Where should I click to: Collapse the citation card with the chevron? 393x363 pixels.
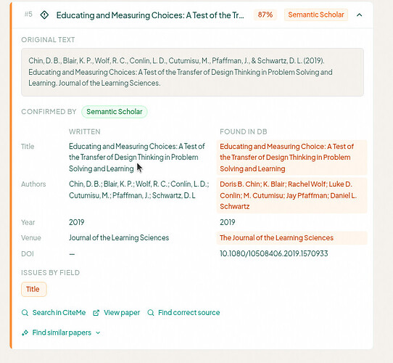[359, 15]
